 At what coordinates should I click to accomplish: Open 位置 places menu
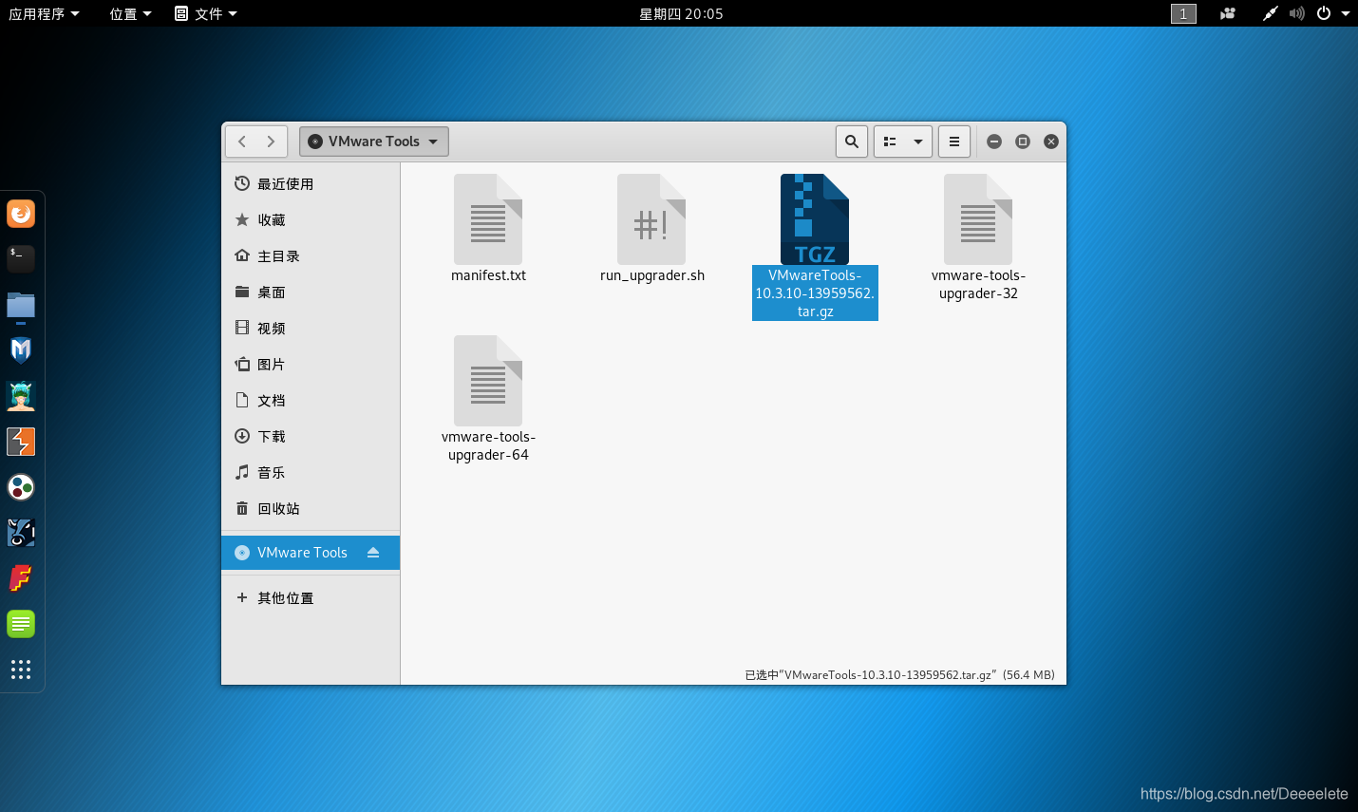[x=130, y=13]
